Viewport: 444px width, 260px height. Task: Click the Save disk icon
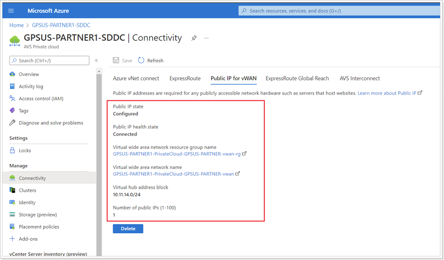click(116, 60)
